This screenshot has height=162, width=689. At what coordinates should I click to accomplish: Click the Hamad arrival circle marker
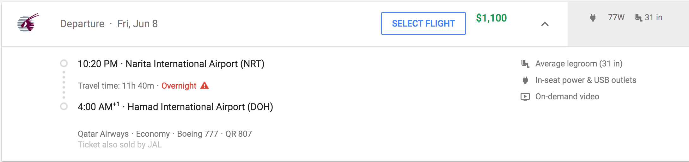(64, 107)
